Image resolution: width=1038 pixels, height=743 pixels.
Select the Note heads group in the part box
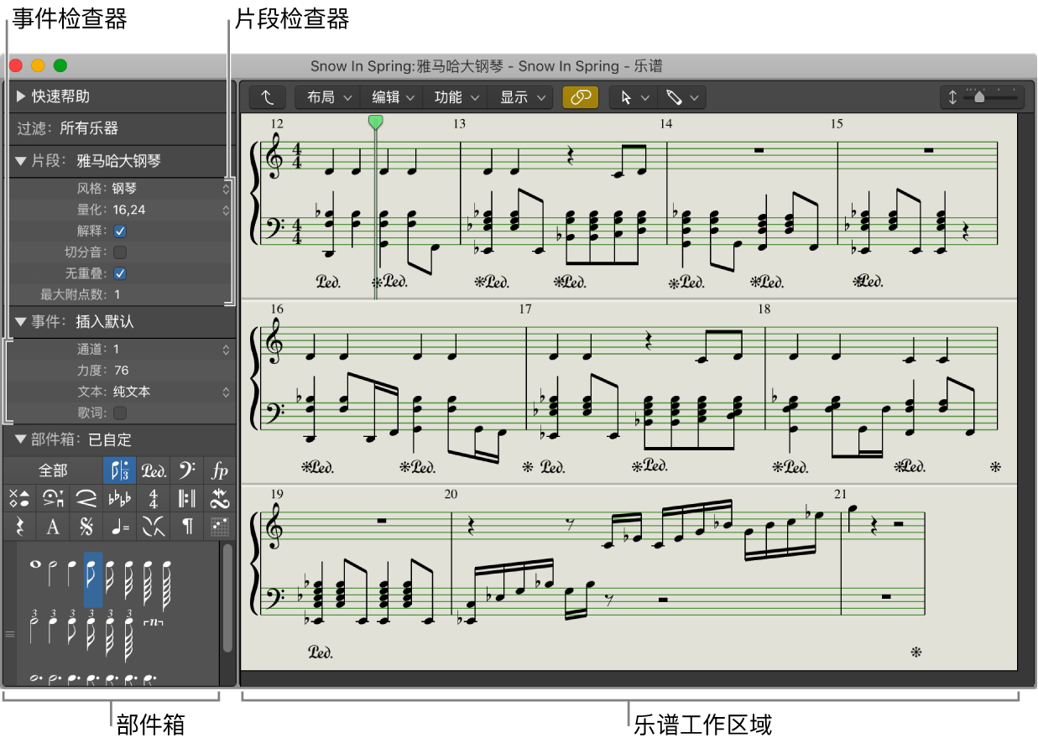pyautogui.click(x=19, y=499)
